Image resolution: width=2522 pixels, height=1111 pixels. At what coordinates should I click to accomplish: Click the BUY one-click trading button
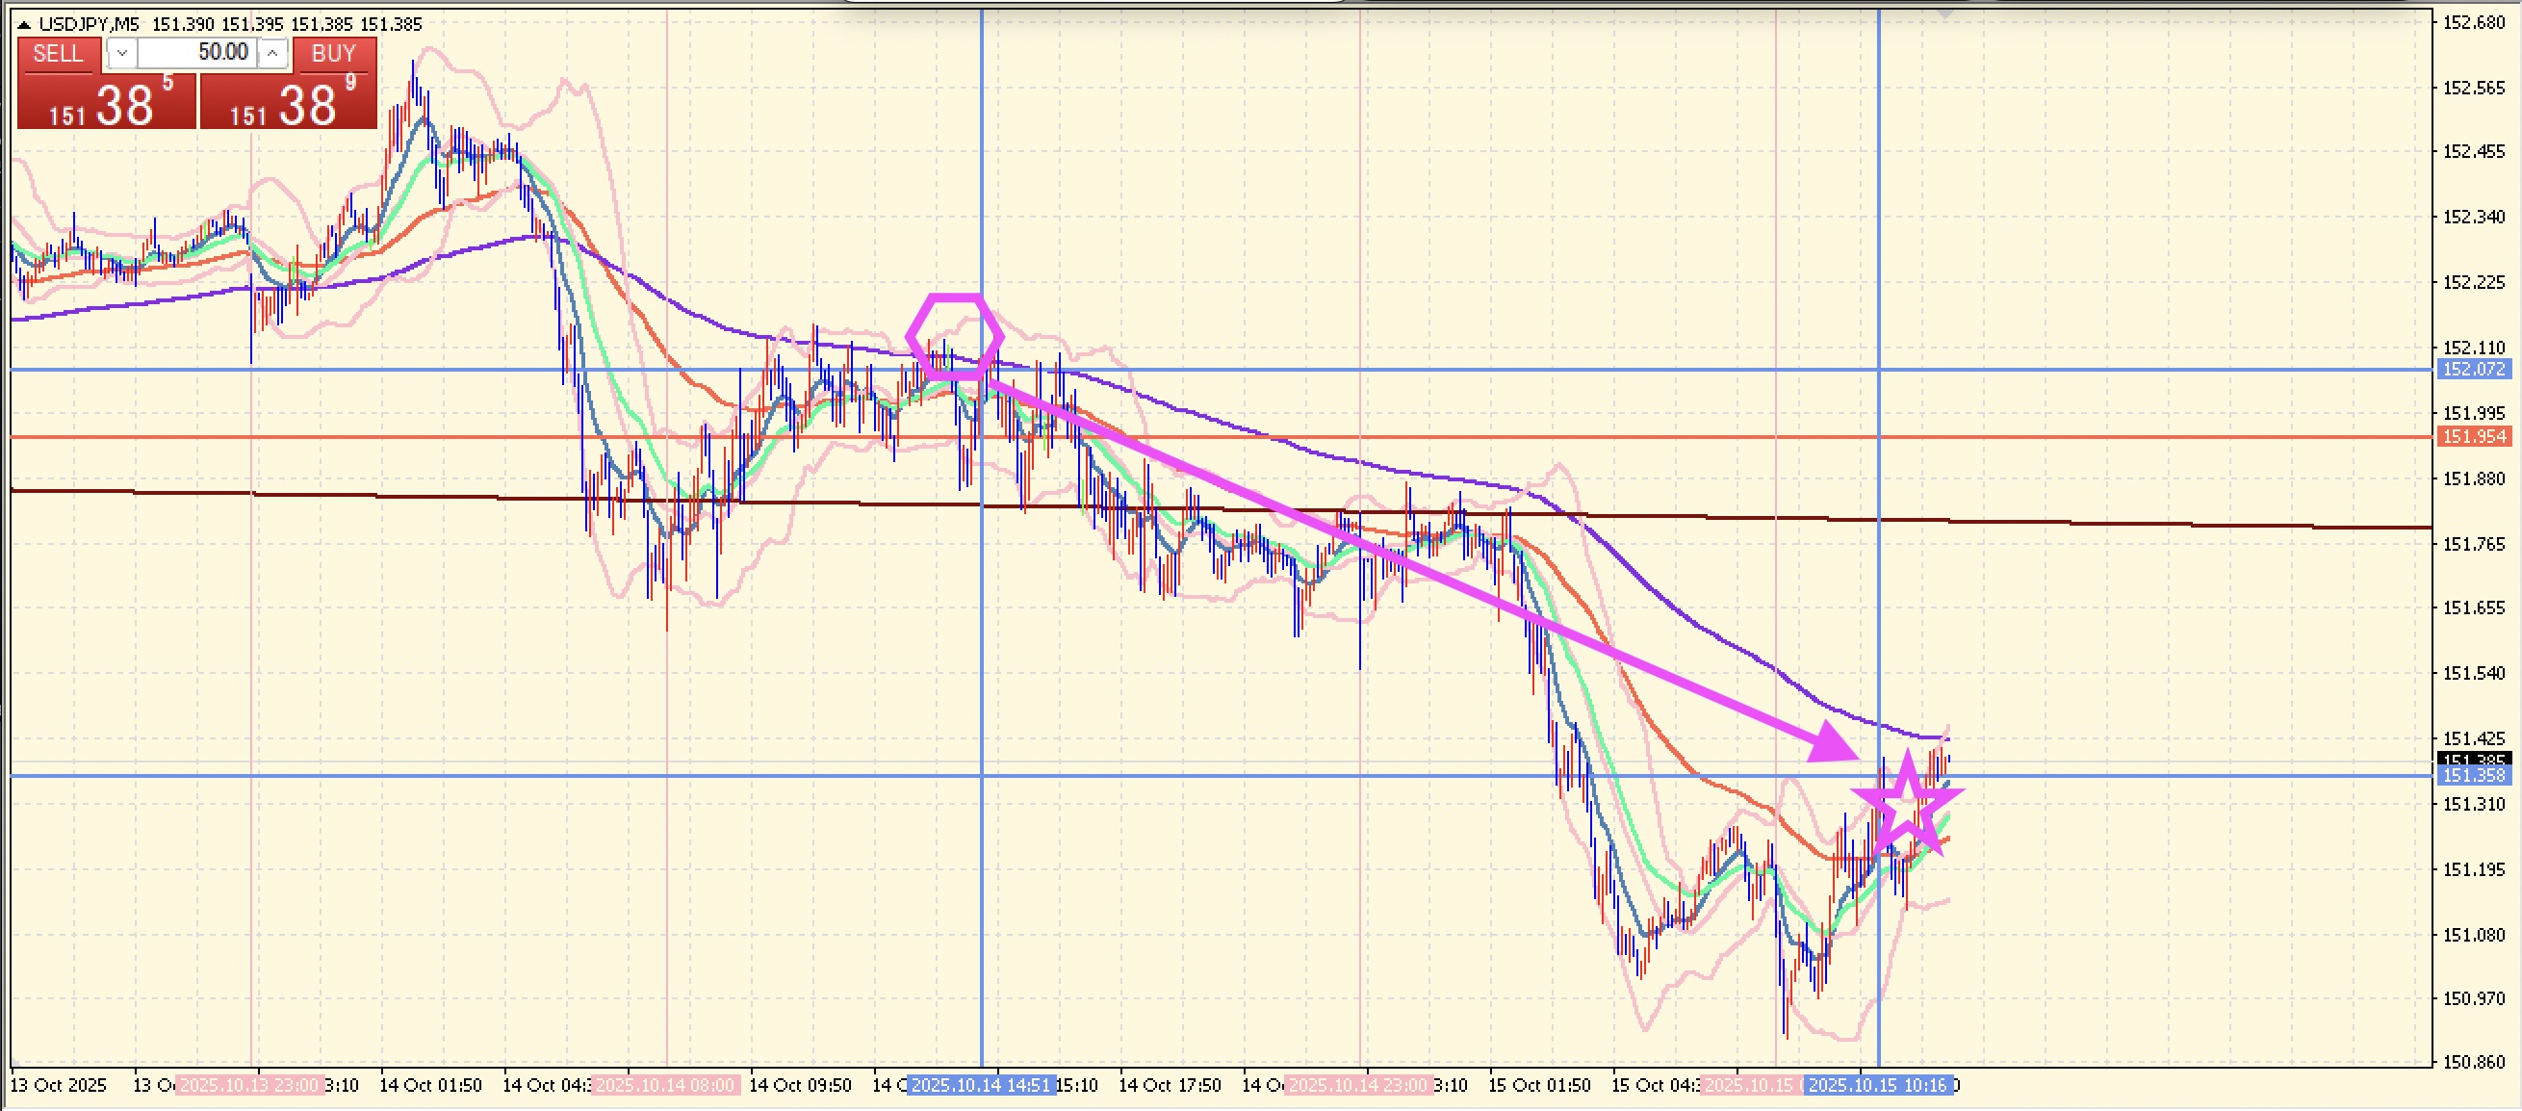click(333, 55)
